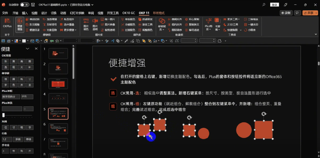
Task: Collapse the ribbon with the chevron
Action: pyautogui.click(x=316, y=34)
